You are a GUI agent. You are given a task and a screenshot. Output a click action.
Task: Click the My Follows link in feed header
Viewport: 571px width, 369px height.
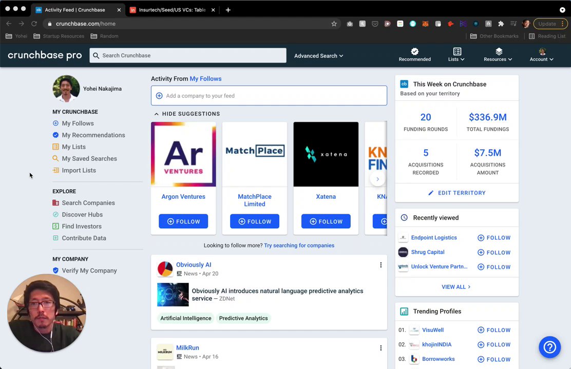click(x=205, y=78)
